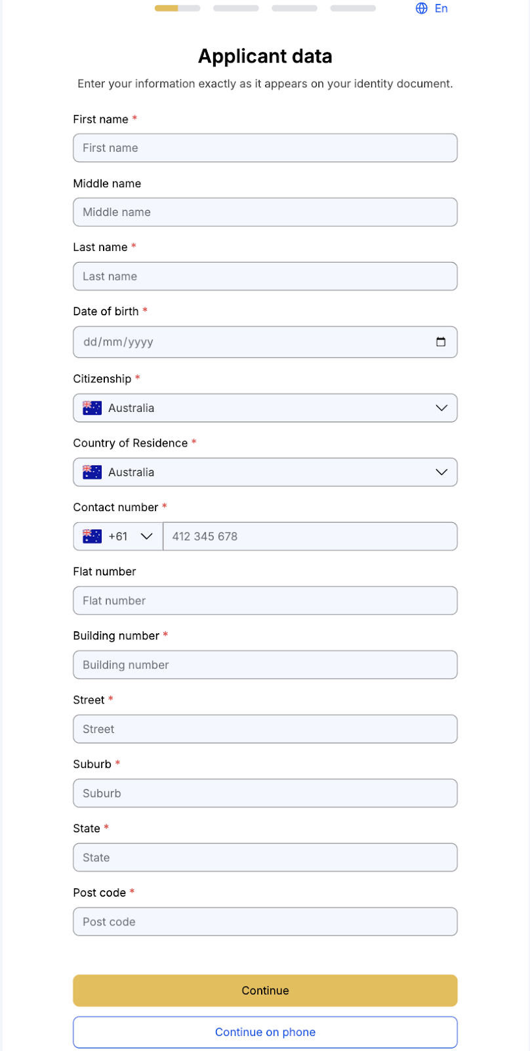Screen dimensions: 530x1051
Task: Expand the Country of Residence dropdown chevron
Action: point(441,472)
